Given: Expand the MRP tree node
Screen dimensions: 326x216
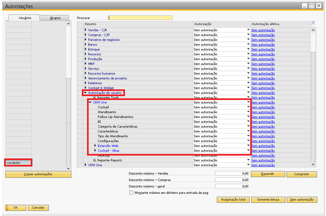Looking at the screenshot, I should click(x=85, y=64).
